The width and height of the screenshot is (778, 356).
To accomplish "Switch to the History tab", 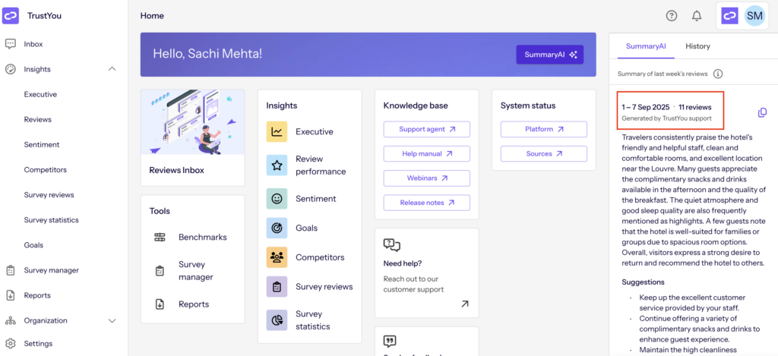I will [x=697, y=46].
